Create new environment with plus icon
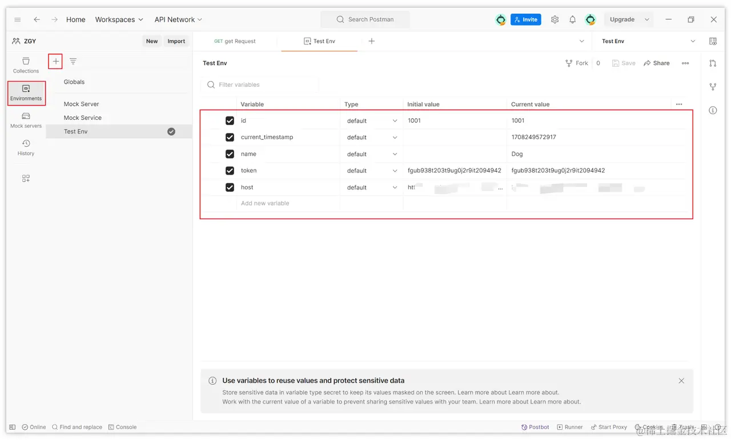 tap(55, 61)
